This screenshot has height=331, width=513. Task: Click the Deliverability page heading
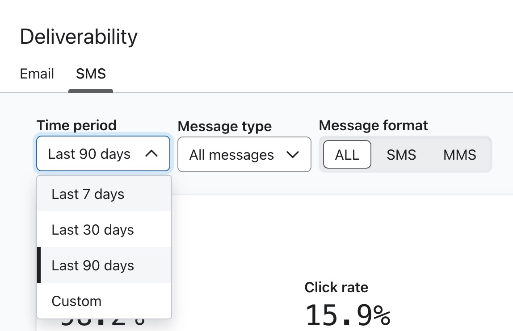78,37
